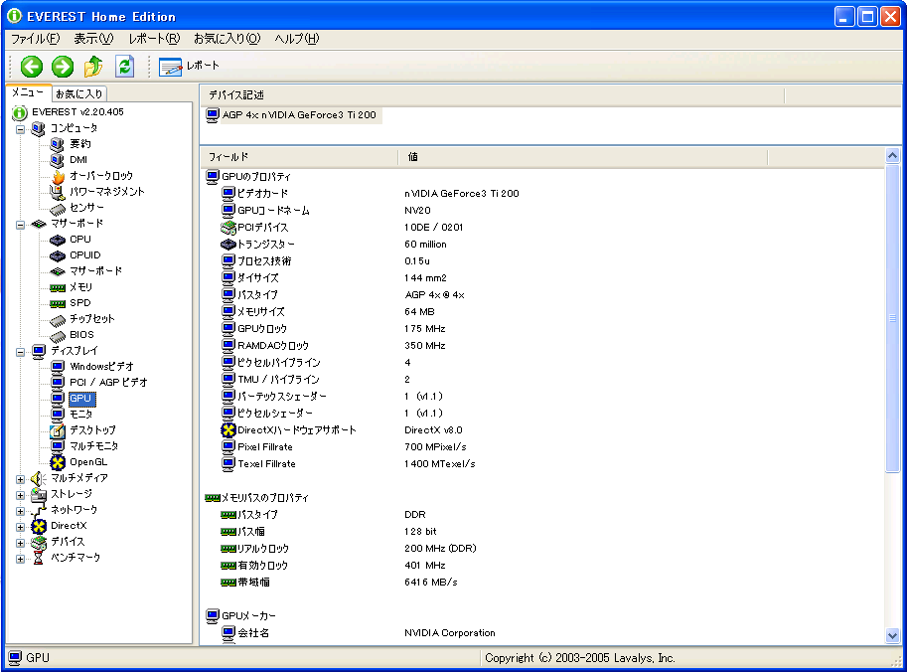Select the GPUコードネーム row

click(x=541, y=211)
